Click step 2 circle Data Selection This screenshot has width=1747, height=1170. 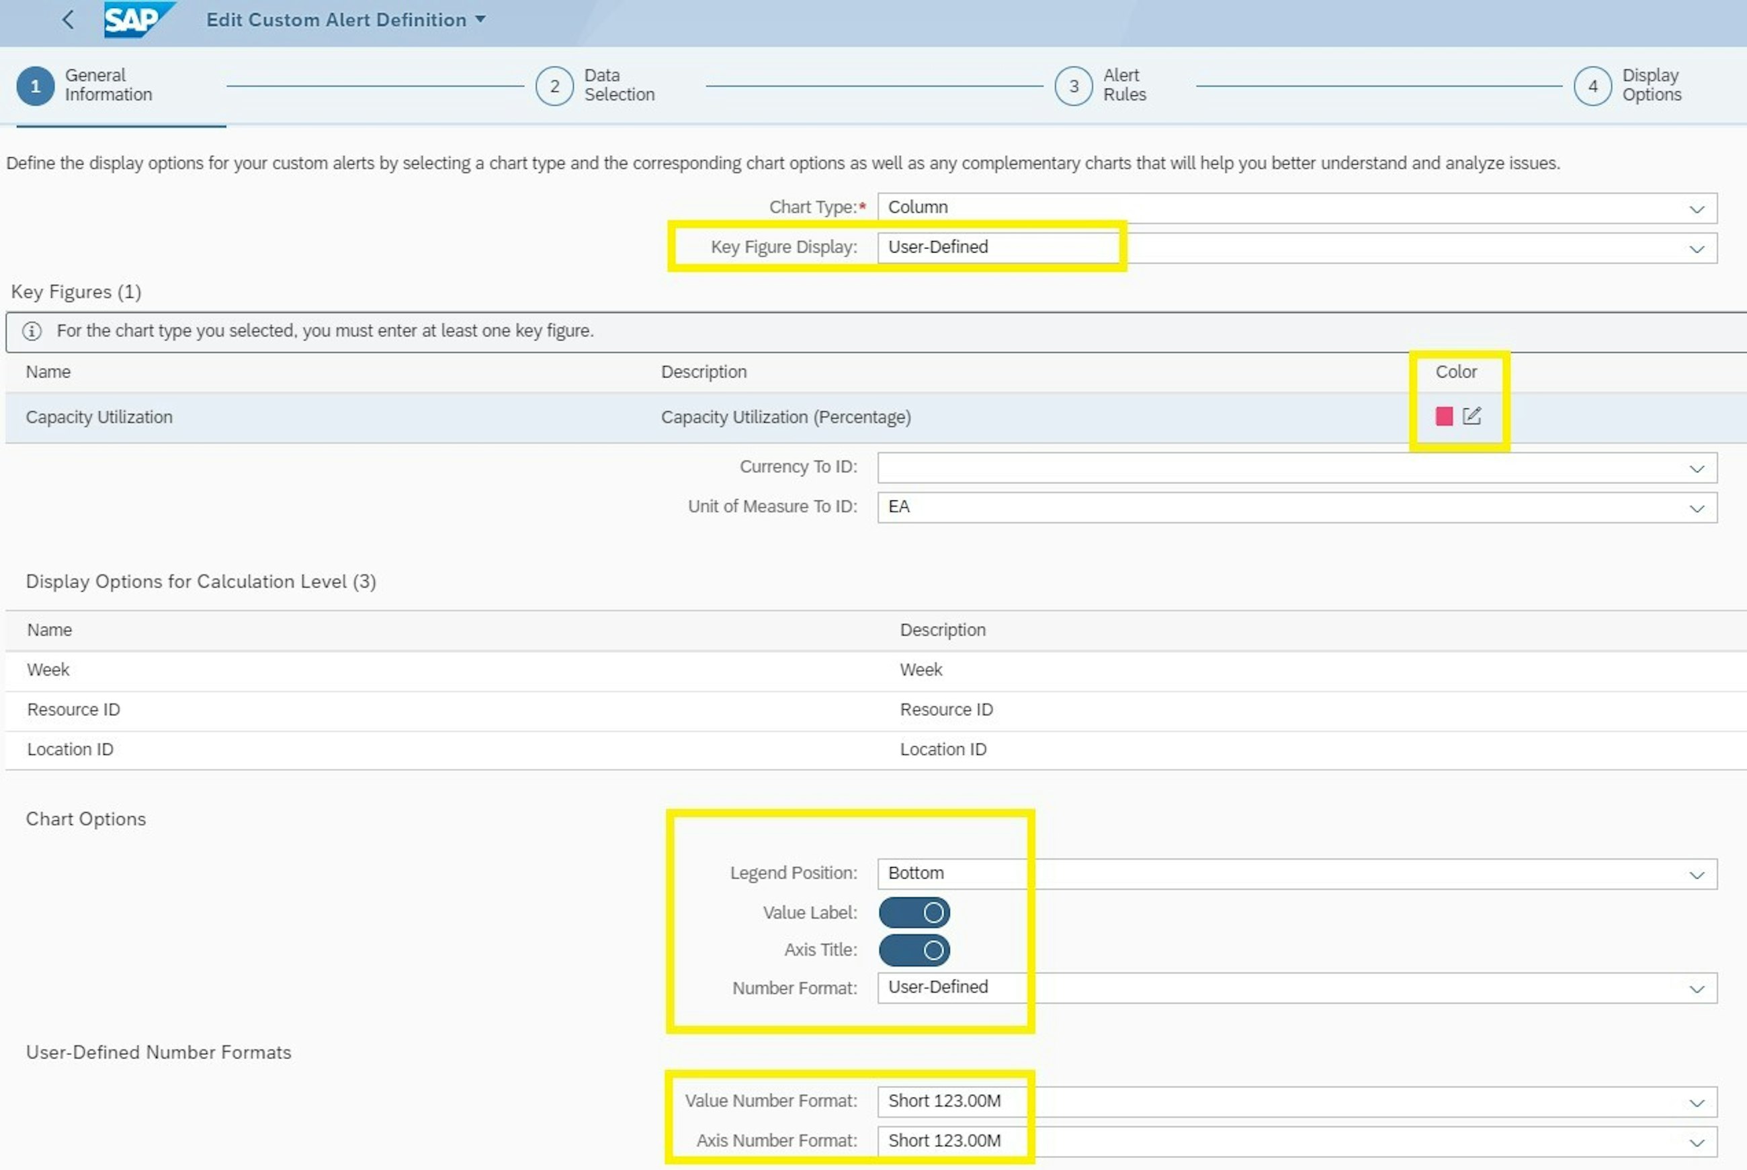[554, 86]
